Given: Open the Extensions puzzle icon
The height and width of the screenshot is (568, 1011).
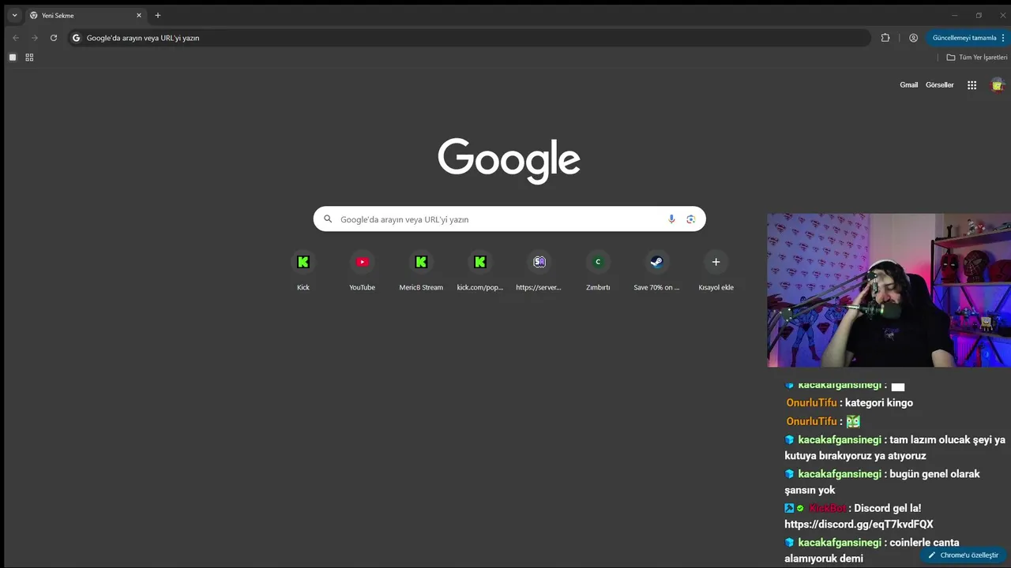Looking at the screenshot, I should [x=885, y=38].
